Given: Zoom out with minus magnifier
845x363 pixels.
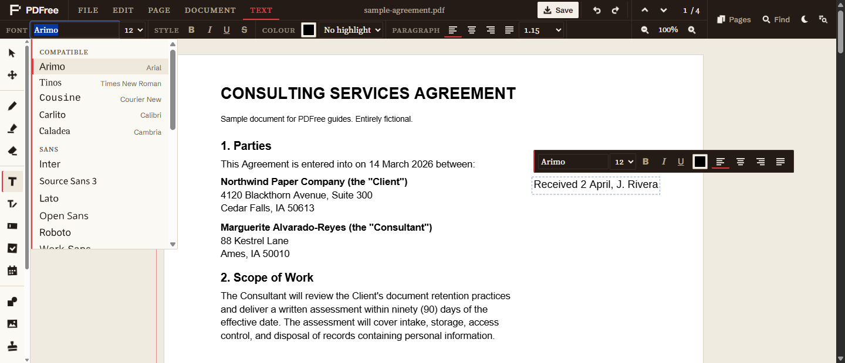Looking at the screenshot, I should 645,30.
